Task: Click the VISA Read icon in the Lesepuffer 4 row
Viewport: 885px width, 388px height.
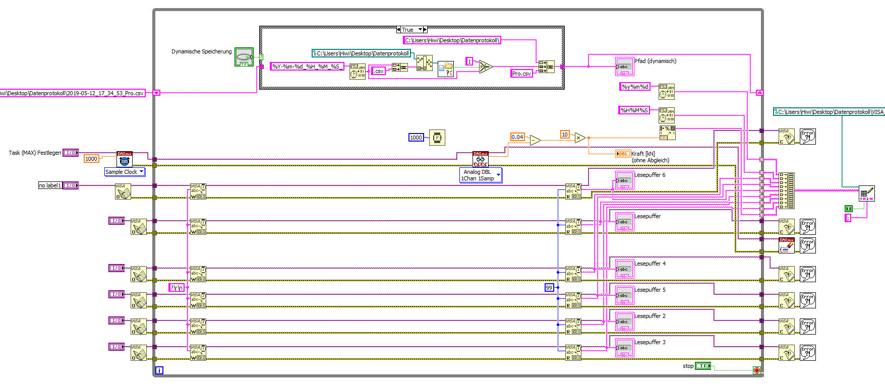Action: pyautogui.click(x=573, y=274)
